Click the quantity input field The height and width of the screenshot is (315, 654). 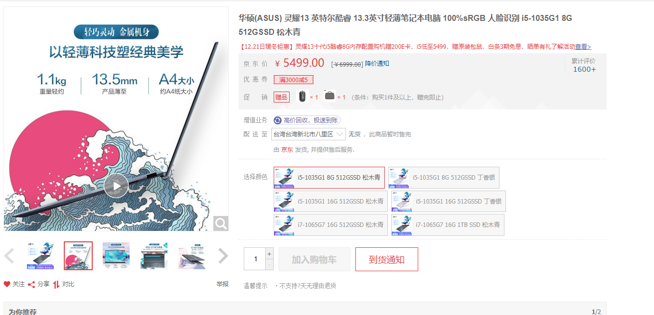click(x=255, y=259)
